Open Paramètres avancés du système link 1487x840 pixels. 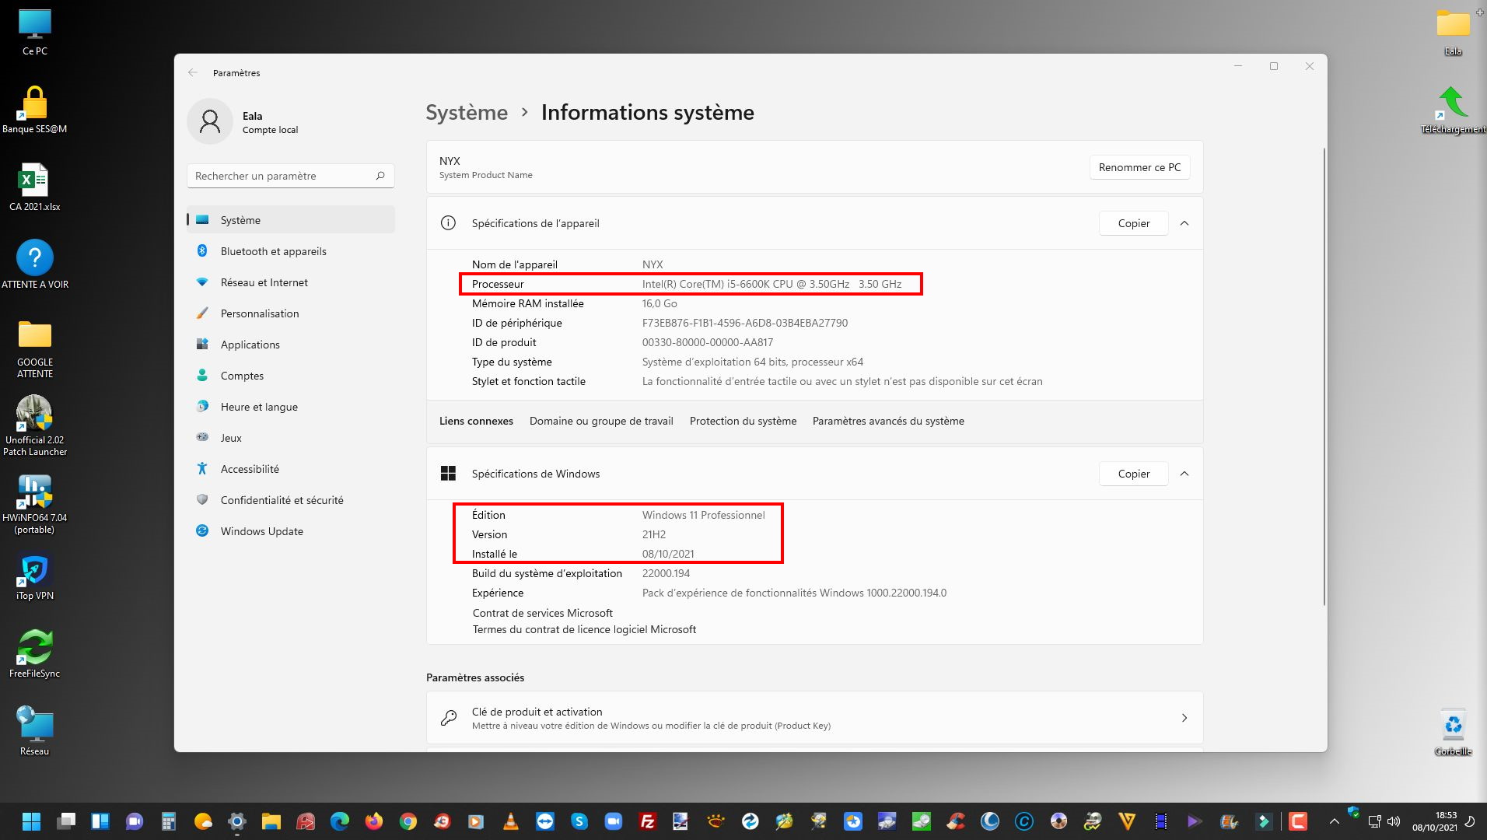888,421
